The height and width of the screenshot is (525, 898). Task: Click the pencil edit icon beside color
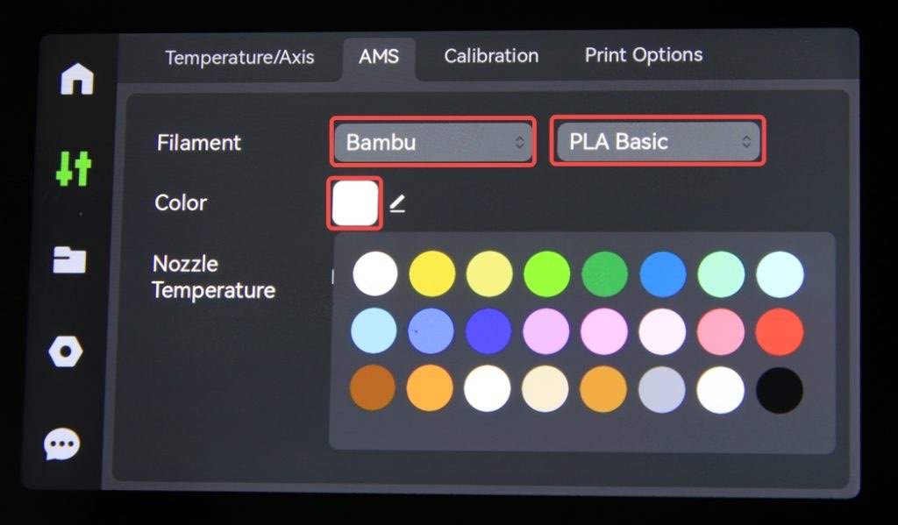397,204
